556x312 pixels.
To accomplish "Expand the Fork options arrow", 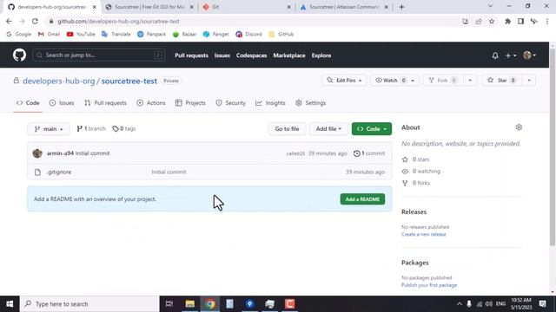I will click(470, 81).
